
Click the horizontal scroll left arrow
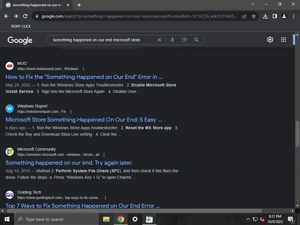coord(2,211)
